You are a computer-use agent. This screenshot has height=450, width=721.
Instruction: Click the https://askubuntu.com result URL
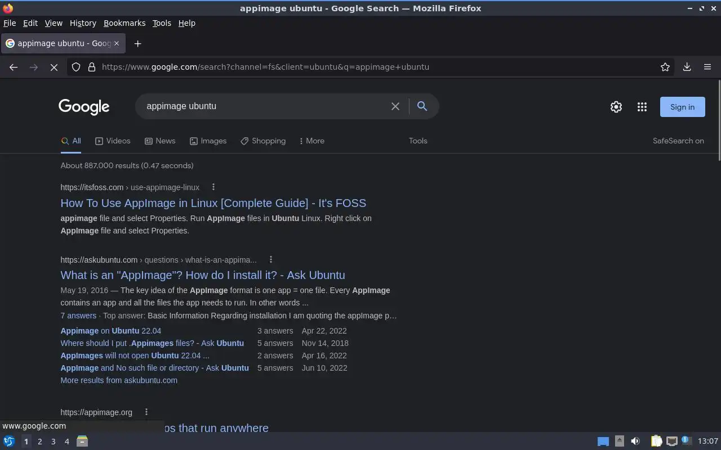[99, 260]
